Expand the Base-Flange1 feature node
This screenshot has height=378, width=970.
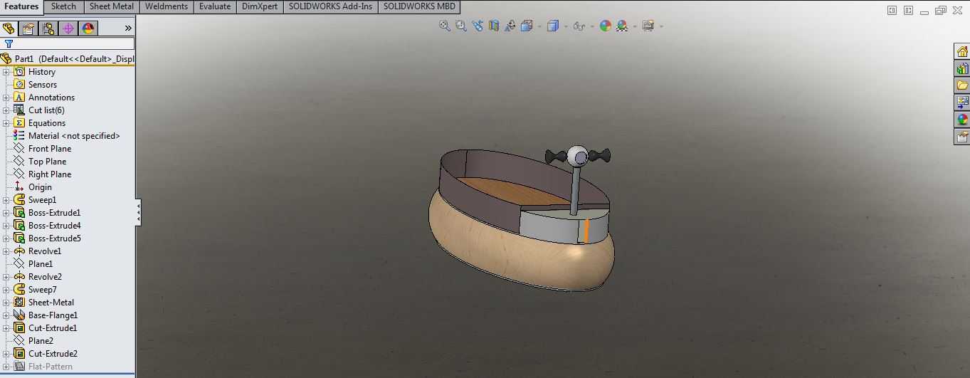tap(6, 315)
